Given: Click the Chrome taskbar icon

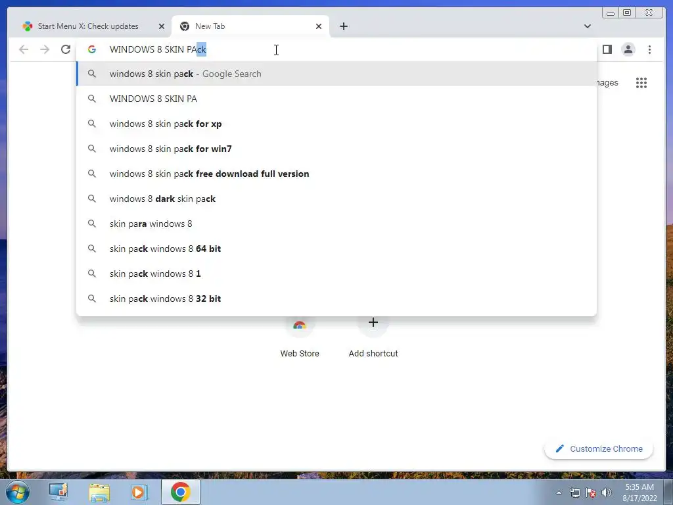Looking at the screenshot, I should 181,492.
